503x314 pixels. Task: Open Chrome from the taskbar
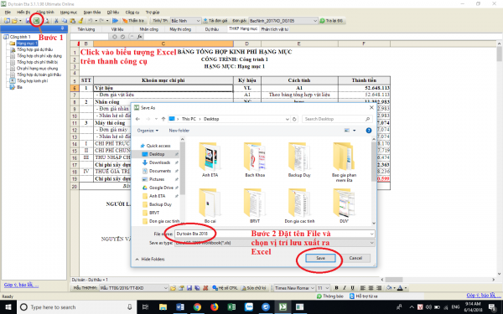[x=197, y=307]
